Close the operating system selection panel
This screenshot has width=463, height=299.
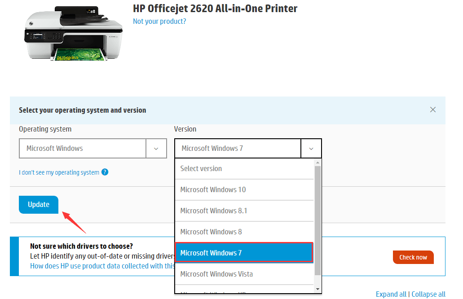[x=432, y=110]
